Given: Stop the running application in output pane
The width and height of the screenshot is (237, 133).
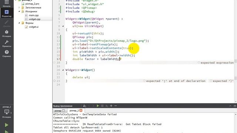Looking at the screenshot, I should pyautogui.click(x=102, y=106).
